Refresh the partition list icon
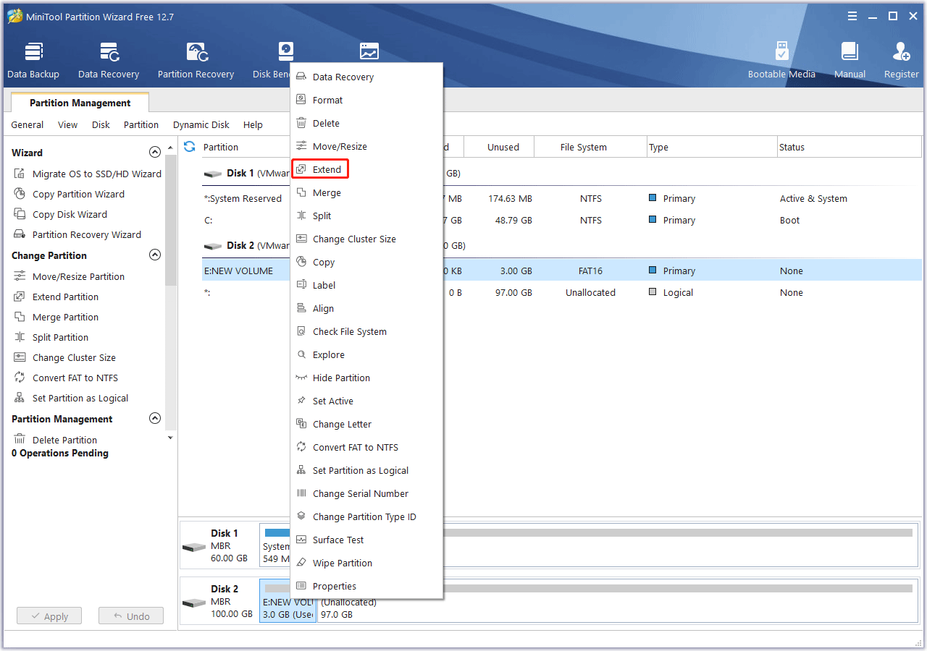 click(x=190, y=147)
